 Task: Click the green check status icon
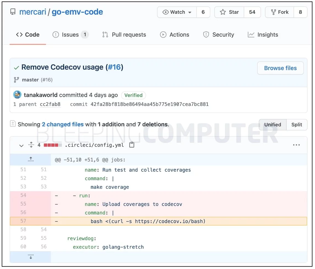tap(17, 68)
